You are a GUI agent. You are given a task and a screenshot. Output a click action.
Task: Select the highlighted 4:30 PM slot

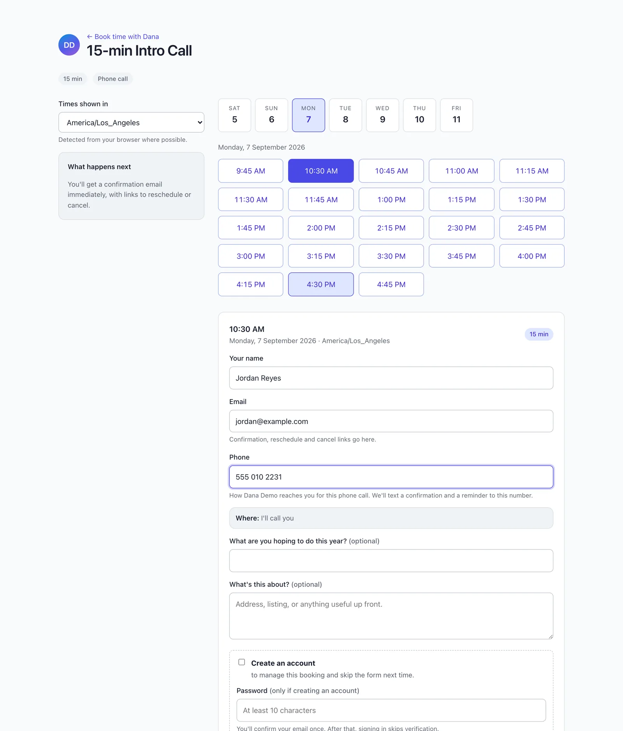(x=321, y=284)
